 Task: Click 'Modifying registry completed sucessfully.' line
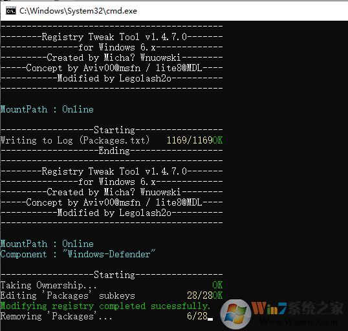pos(105,306)
